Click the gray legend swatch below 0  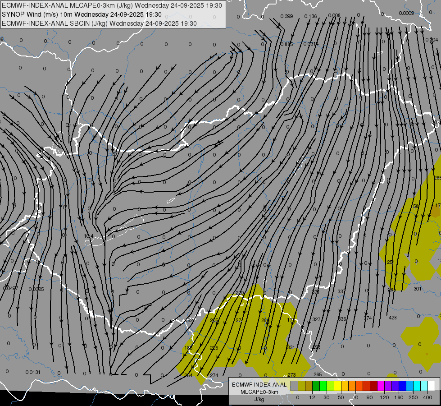click(294, 386)
